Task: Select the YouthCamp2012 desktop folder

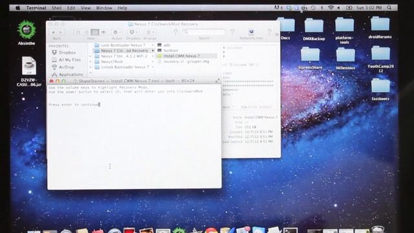Action: coord(380,60)
